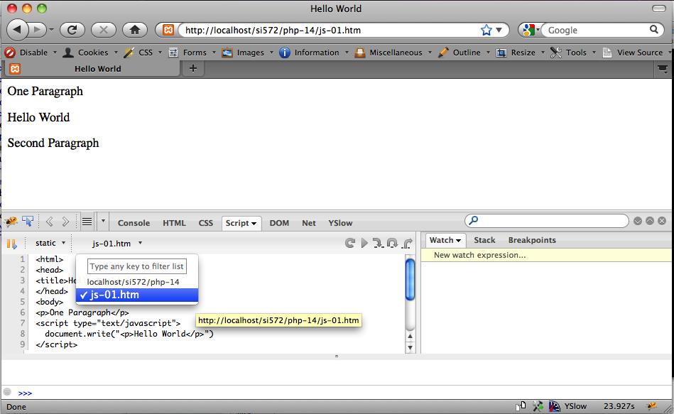Viewport: 674px width, 414px height.
Task: Go forward to the next page
Action: point(38,30)
